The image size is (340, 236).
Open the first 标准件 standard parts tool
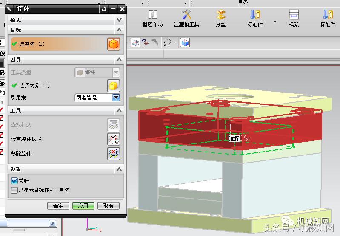(x=255, y=19)
